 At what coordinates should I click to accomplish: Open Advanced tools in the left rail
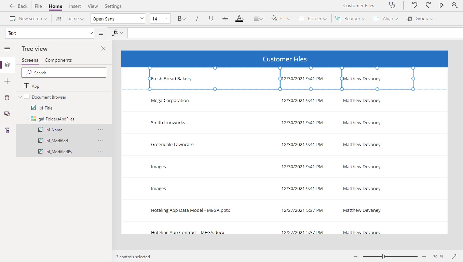tap(7, 130)
